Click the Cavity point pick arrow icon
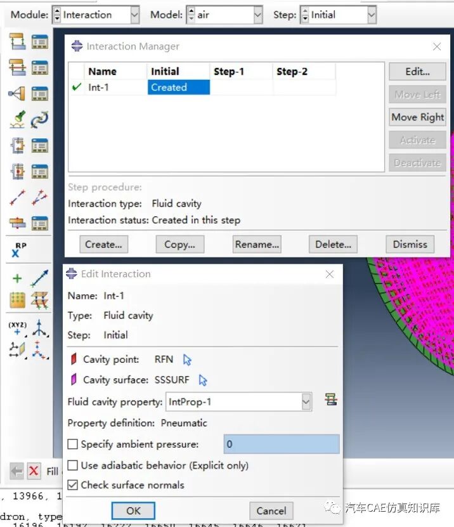 [x=187, y=360]
